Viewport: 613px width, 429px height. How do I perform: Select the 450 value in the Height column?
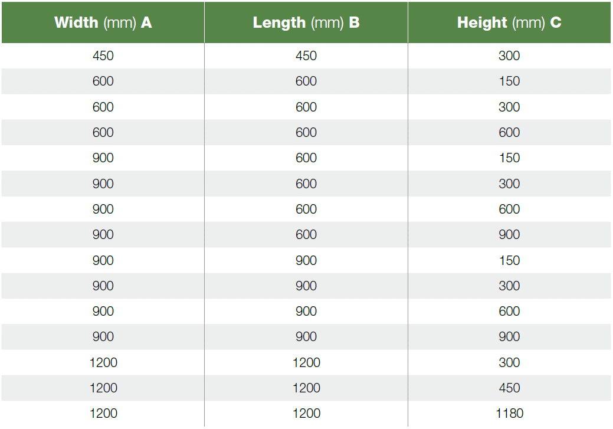509,388
